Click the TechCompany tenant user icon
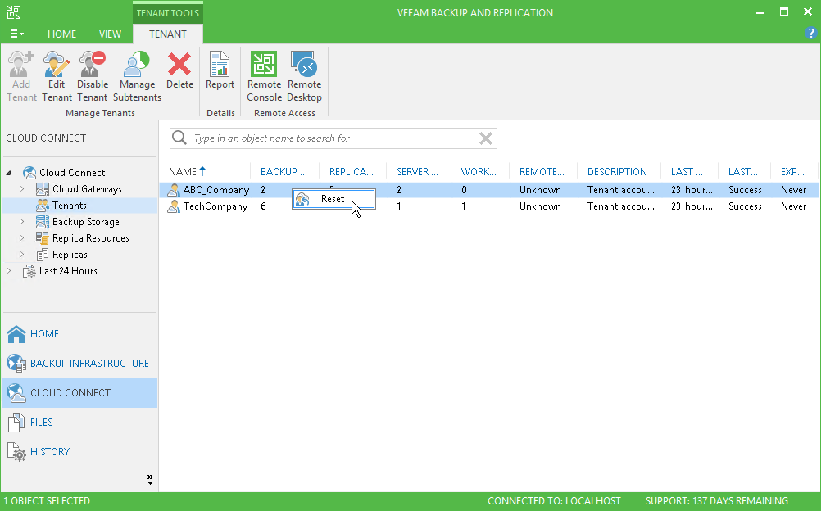 tap(174, 207)
